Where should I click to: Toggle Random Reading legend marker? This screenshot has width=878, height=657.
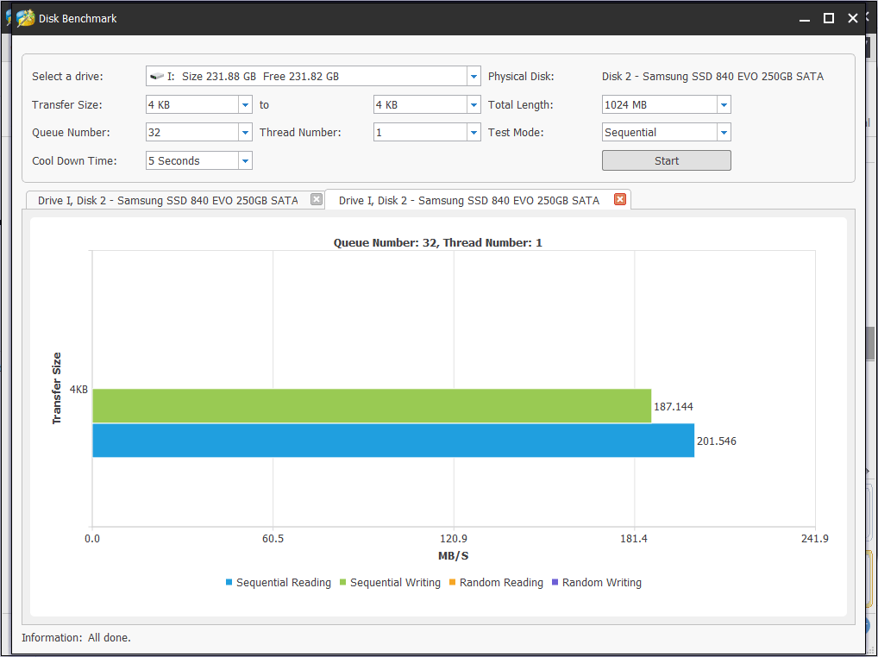click(x=452, y=583)
